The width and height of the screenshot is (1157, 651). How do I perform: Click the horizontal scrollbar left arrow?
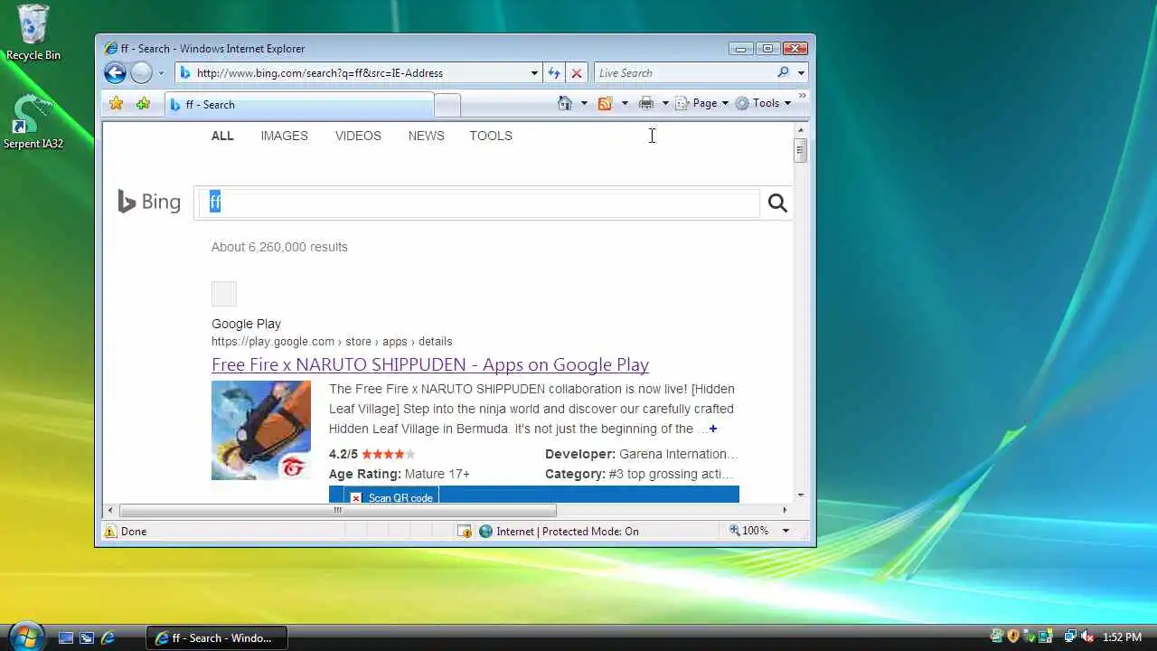(110, 510)
